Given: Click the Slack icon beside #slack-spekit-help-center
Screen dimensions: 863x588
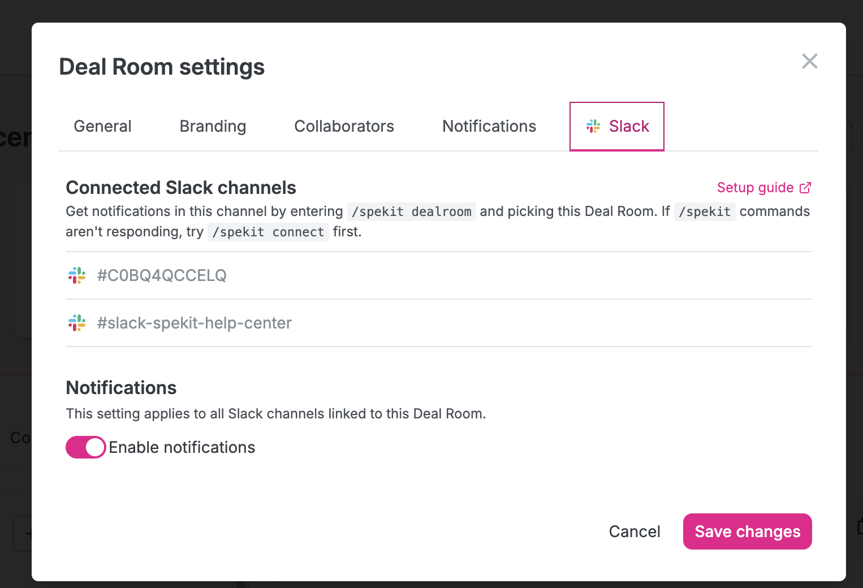Looking at the screenshot, I should (77, 323).
